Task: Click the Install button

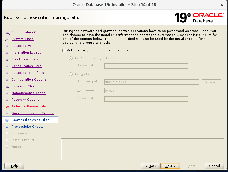Action: point(192,166)
